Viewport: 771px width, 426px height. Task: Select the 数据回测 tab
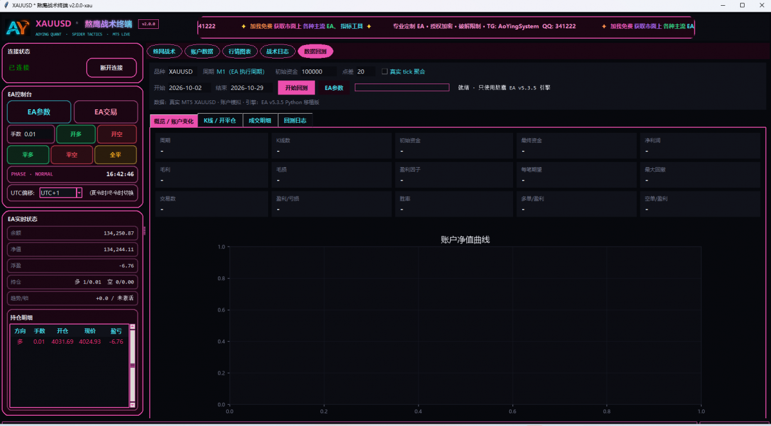316,51
